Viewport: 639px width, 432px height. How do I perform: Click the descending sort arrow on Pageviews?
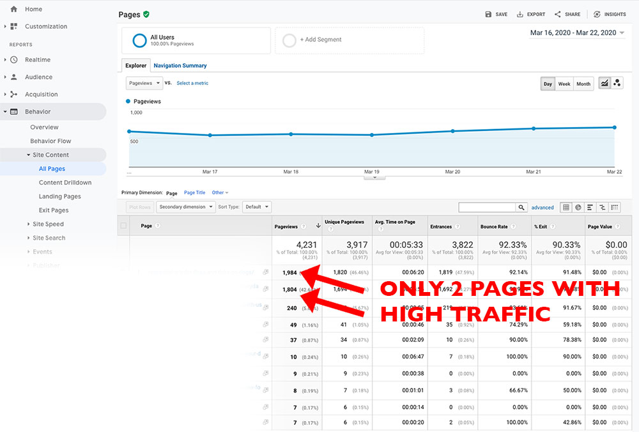pyautogui.click(x=318, y=226)
